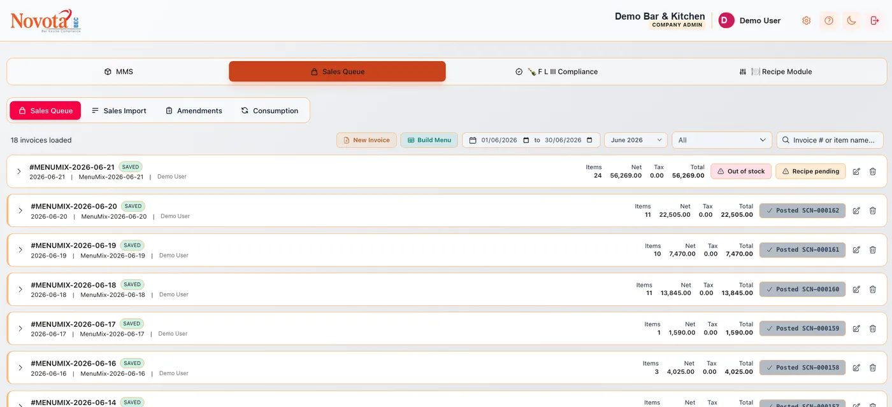The width and height of the screenshot is (892, 407).
Task: Delete invoice MENUMIX-2026-06-16
Action: coord(873,368)
